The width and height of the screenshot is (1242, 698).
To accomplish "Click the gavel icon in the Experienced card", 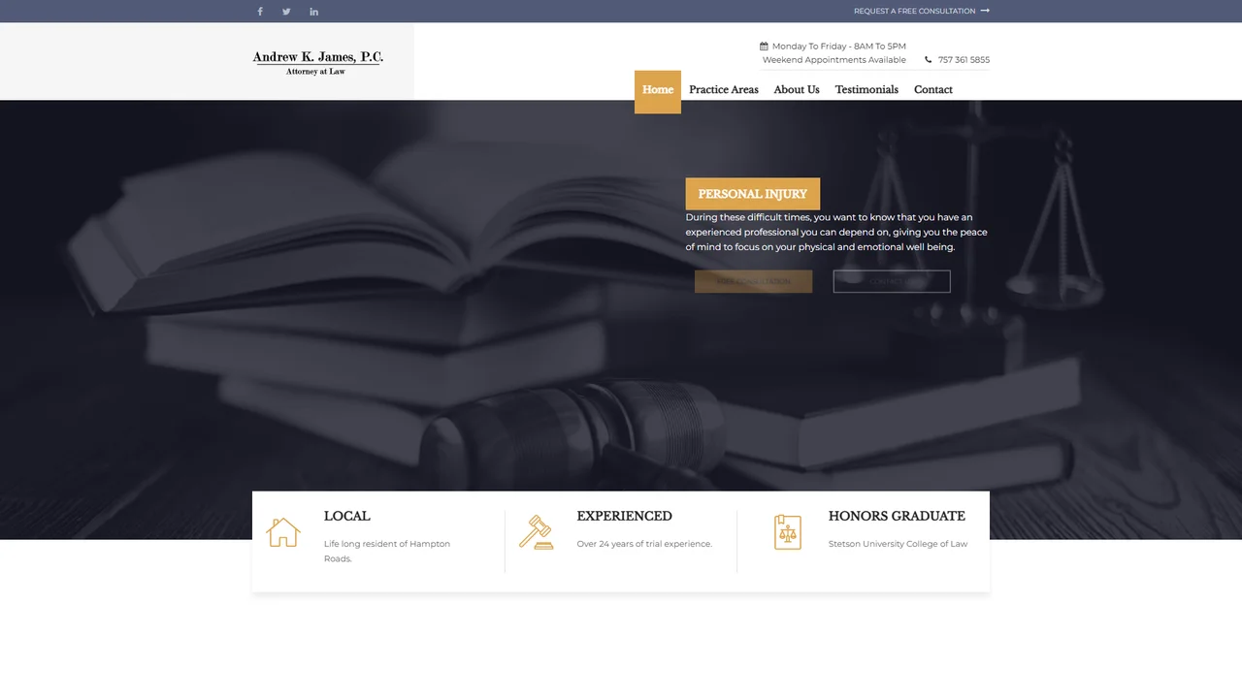I will 536,532.
